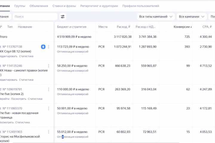Sort by the Конверсии column arrow
The image size is (215, 143).
191,27
